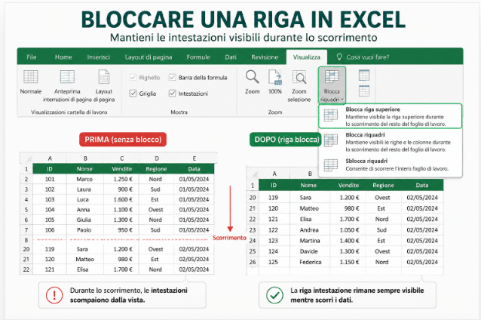Toggle the Righello checkbox

pyautogui.click(x=133, y=78)
